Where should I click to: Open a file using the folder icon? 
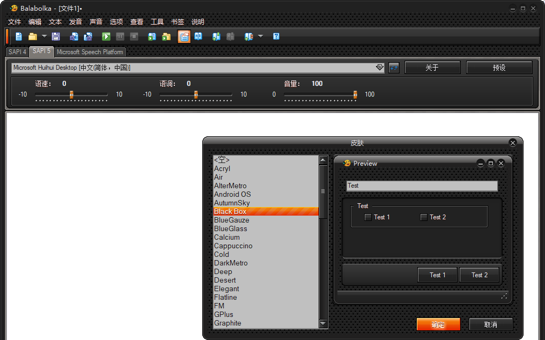[x=32, y=36]
